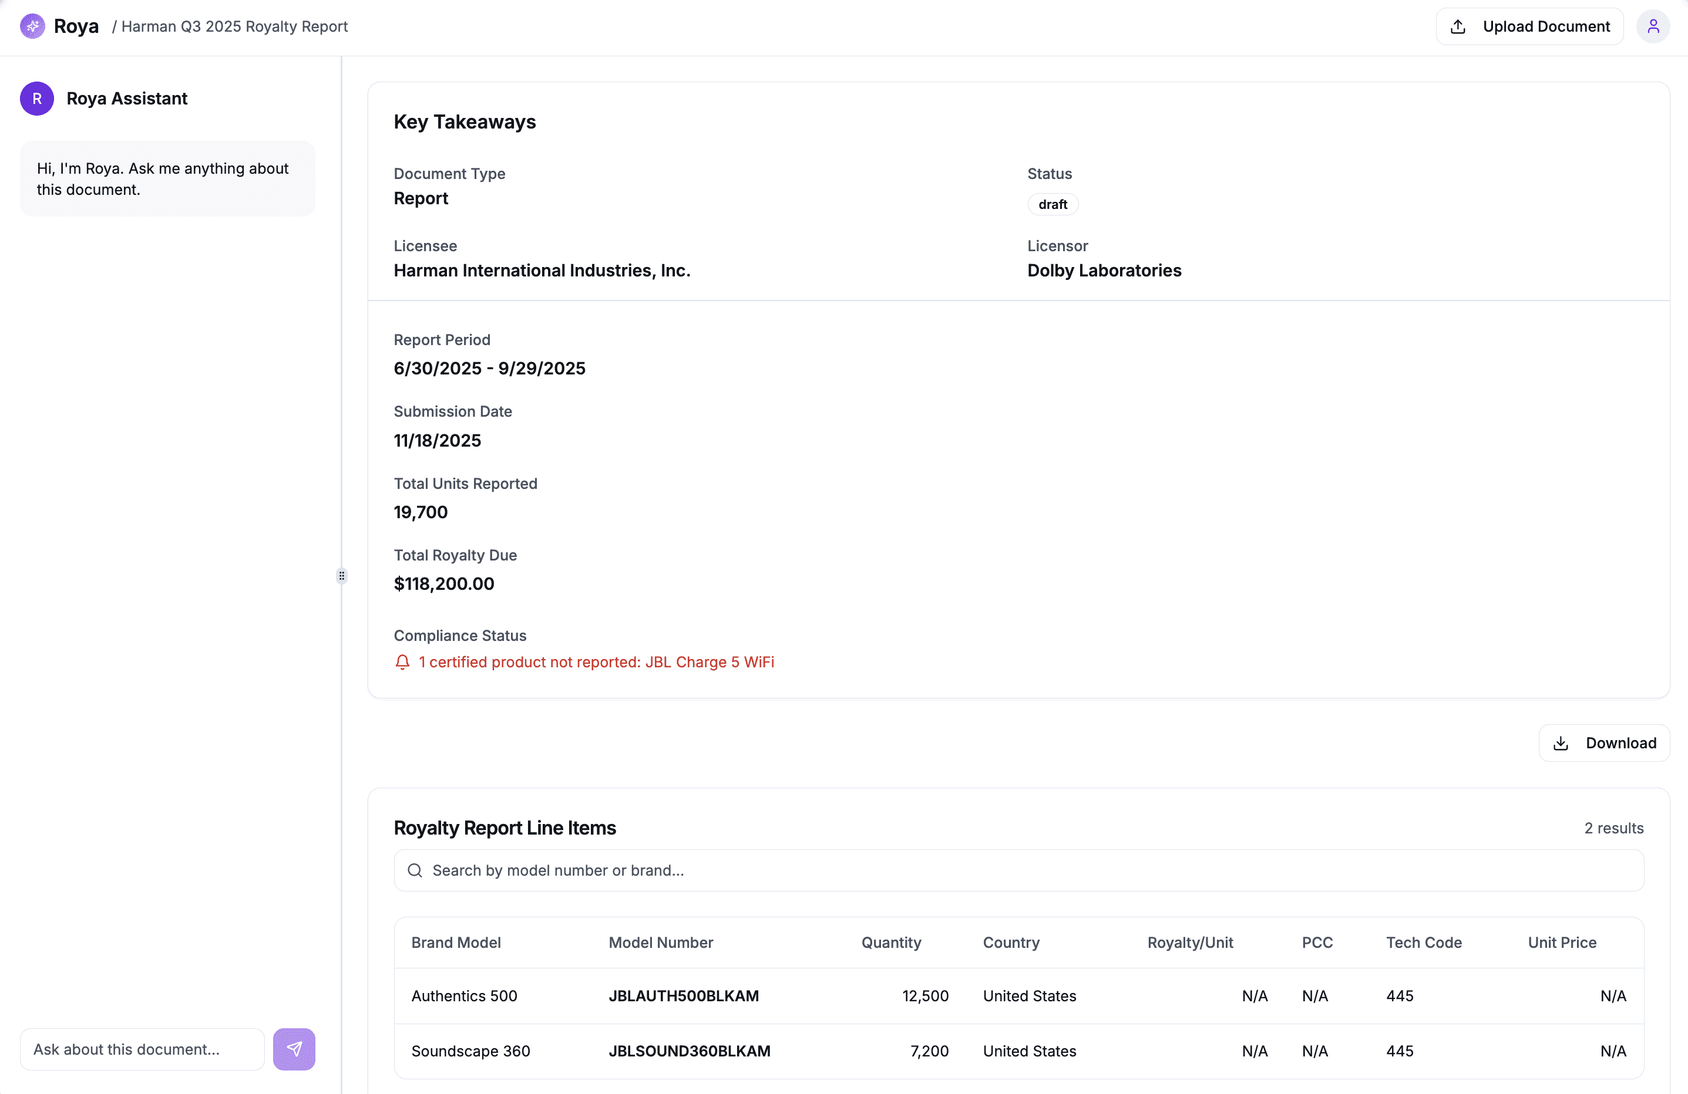Click licensee Harman International Industries, Inc.
The height and width of the screenshot is (1094, 1688).
click(542, 271)
